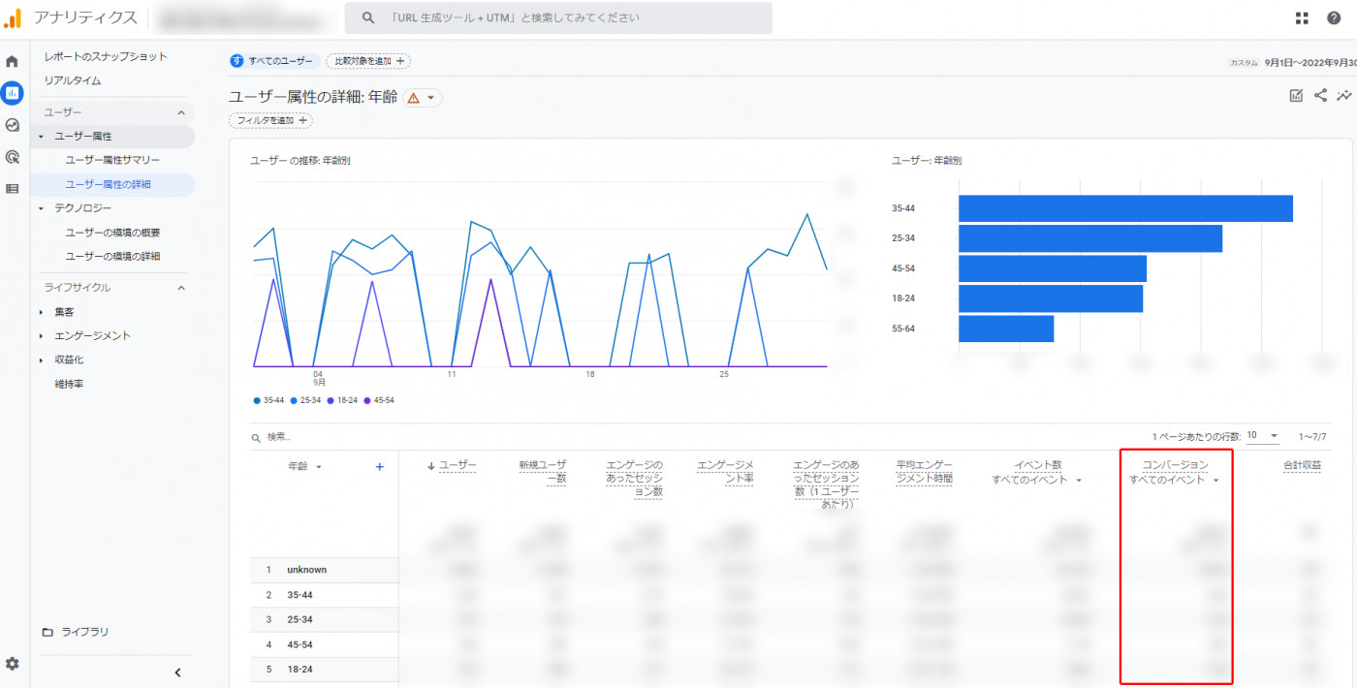1357x688 pixels.
Task: Open the Help question mark icon
Action: pyautogui.click(x=1333, y=18)
